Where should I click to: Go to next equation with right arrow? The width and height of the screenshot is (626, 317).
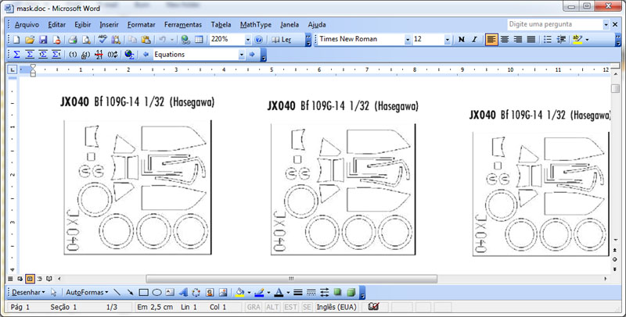coord(252,55)
